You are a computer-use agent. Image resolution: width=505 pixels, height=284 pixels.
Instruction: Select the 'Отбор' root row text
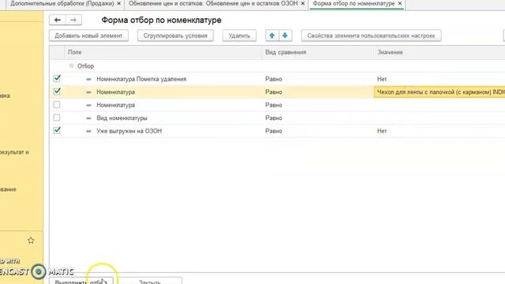pyautogui.click(x=86, y=66)
